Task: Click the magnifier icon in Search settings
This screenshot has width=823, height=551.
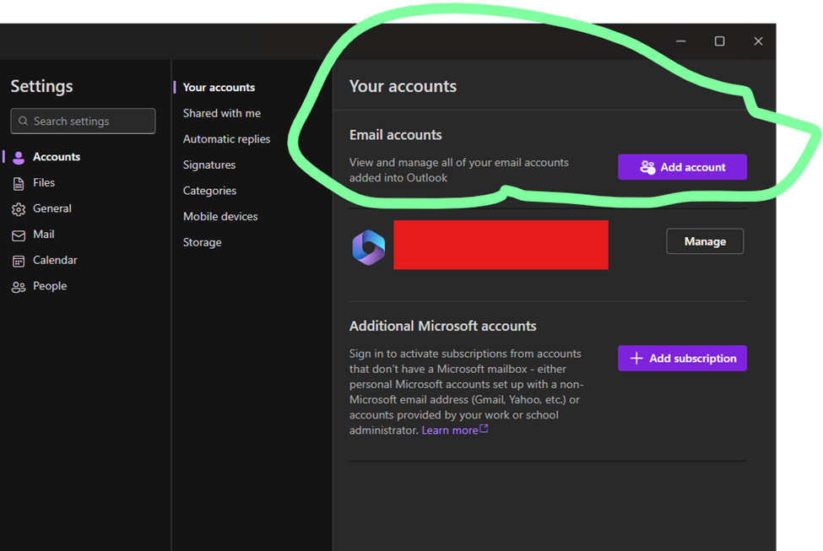Action: click(23, 122)
